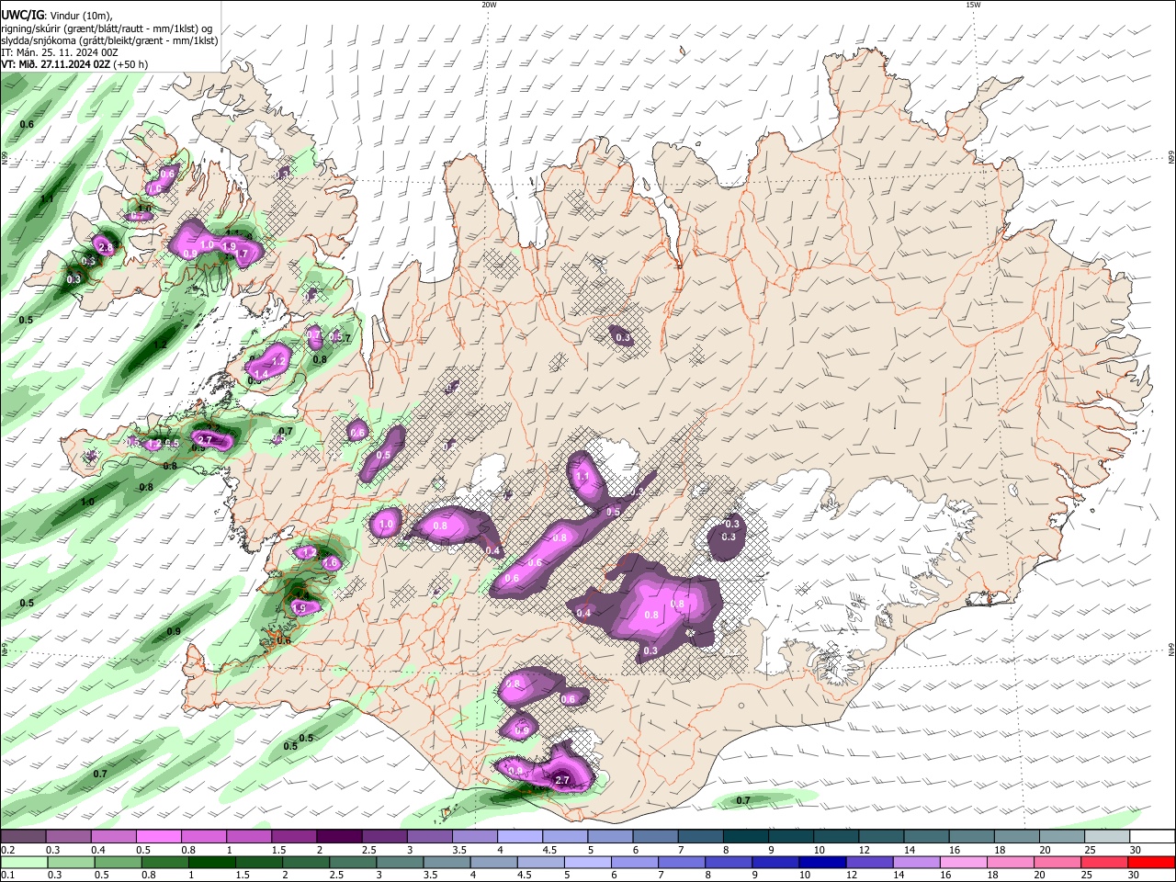Click the initial time 'IT: Mán. 25. 11. 2024 00Z'
Viewport: 1176px width, 882px height.
[60, 52]
